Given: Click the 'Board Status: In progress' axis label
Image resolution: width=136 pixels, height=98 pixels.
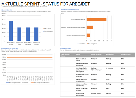Looking at the screenshot, I should coord(28,43).
